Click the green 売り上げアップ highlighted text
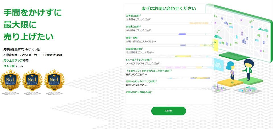273x129 pixels. pos(13,60)
